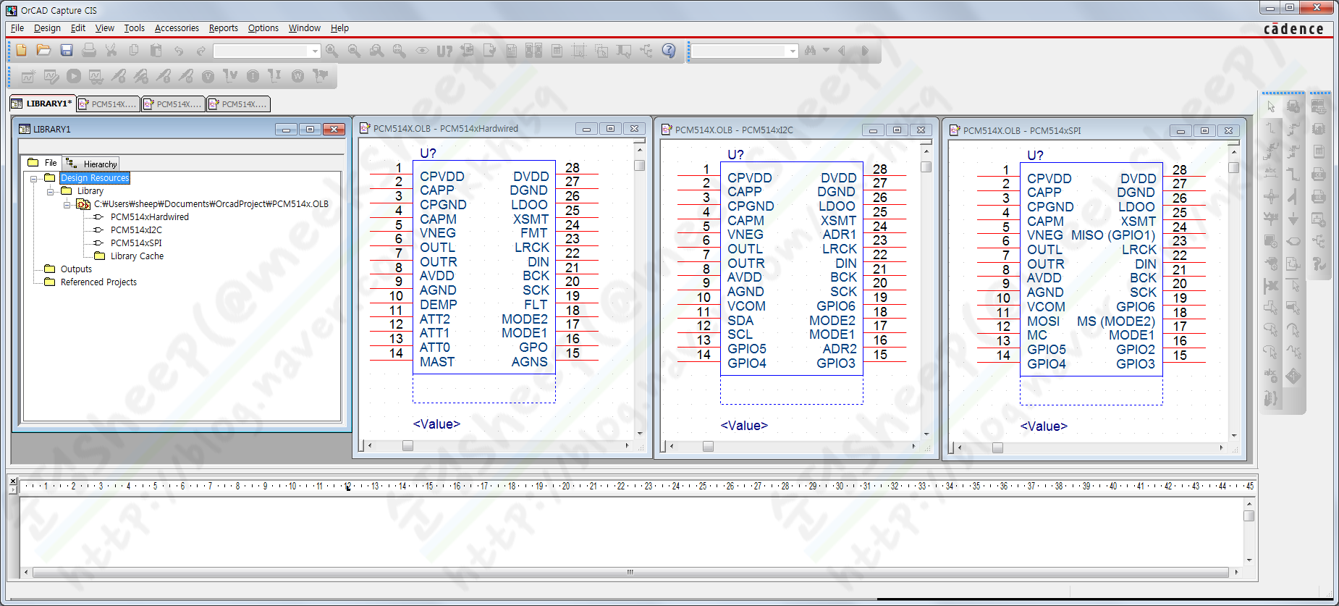Click the PCM514xHardwired window horizontal scrollbar thumb

pyautogui.click(x=407, y=446)
